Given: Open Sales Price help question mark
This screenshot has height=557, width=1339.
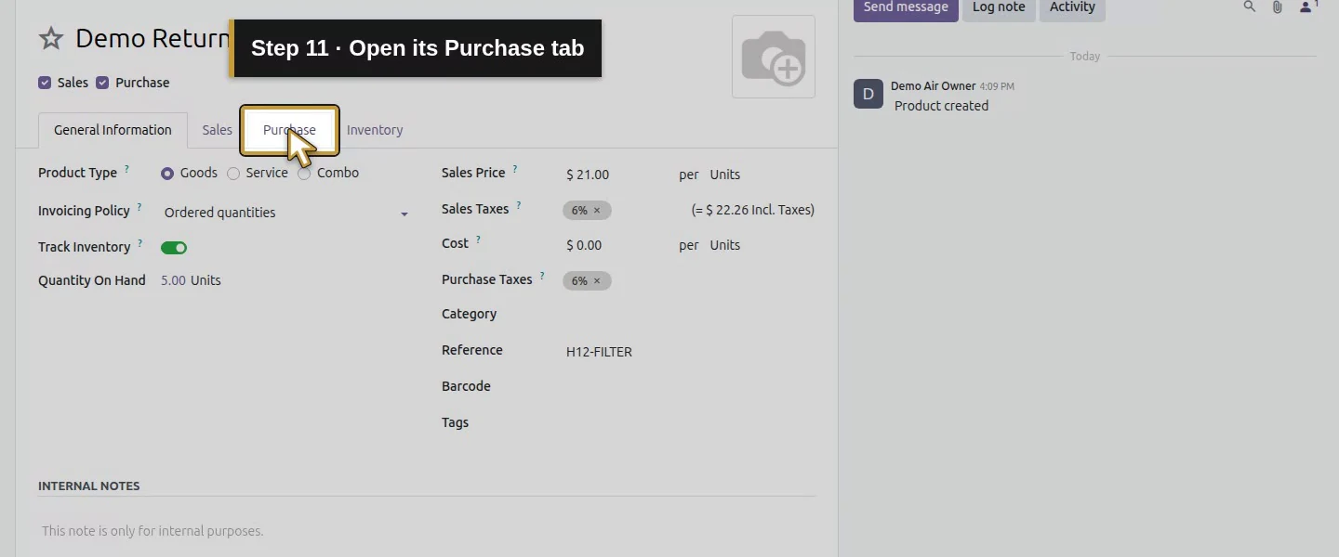Looking at the screenshot, I should 515,170.
